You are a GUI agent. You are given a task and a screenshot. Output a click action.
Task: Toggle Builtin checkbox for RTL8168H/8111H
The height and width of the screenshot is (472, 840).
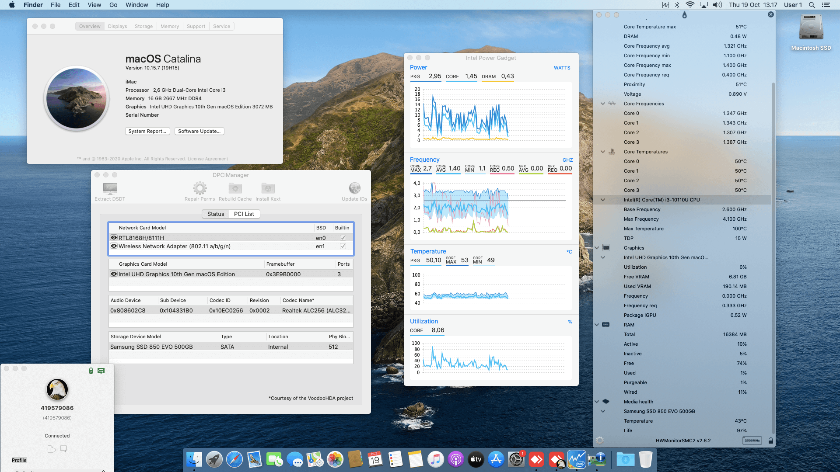click(343, 238)
